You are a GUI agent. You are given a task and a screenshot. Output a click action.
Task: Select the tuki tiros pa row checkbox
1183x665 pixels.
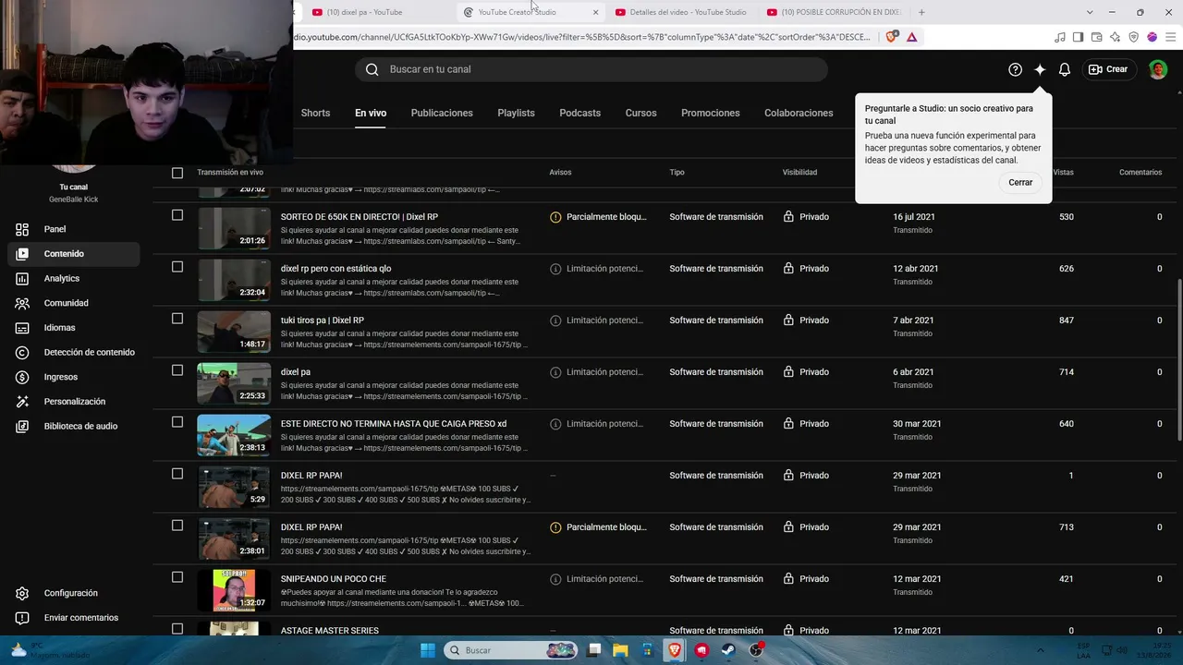coord(177,319)
